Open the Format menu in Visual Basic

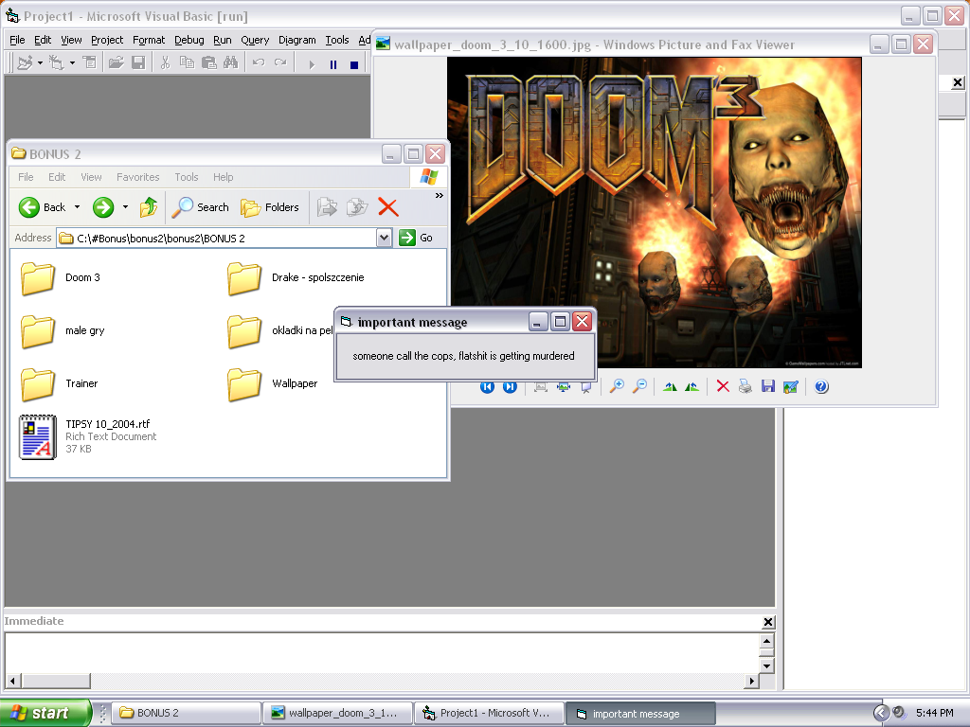point(149,40)
